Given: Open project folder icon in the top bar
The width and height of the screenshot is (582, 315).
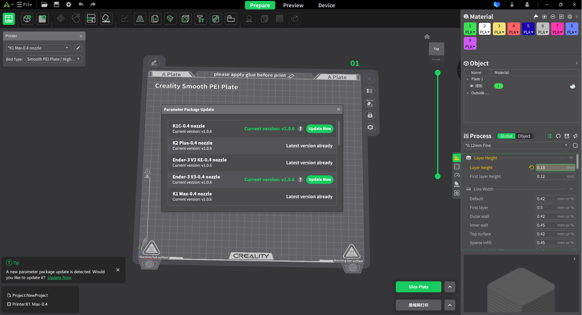Looking at the screenshot, I should (x=44, y=5).
